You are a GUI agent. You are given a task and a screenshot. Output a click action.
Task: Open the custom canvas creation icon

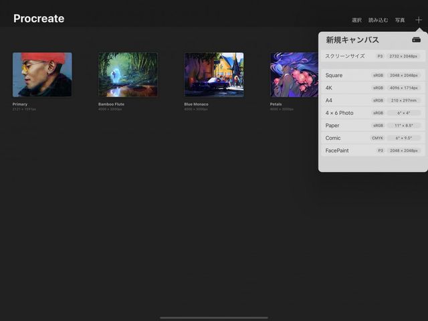coord(416,40)
